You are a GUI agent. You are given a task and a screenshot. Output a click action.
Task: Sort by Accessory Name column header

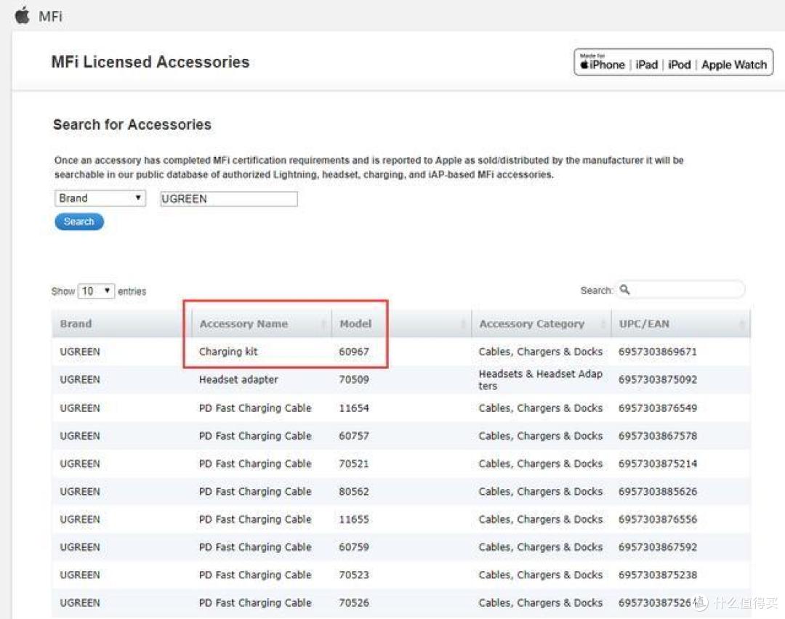[243, 324]
